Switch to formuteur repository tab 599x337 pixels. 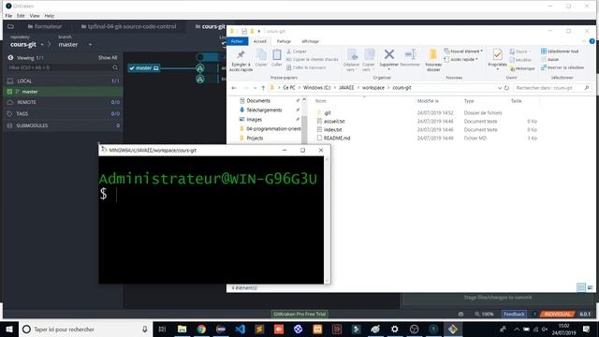point(45,27)
